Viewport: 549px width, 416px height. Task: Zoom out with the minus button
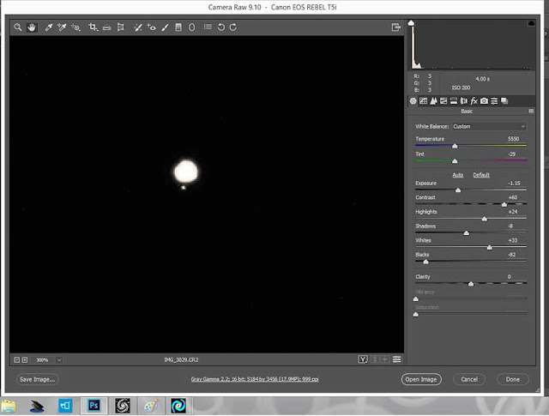click(x=16, y=359)
